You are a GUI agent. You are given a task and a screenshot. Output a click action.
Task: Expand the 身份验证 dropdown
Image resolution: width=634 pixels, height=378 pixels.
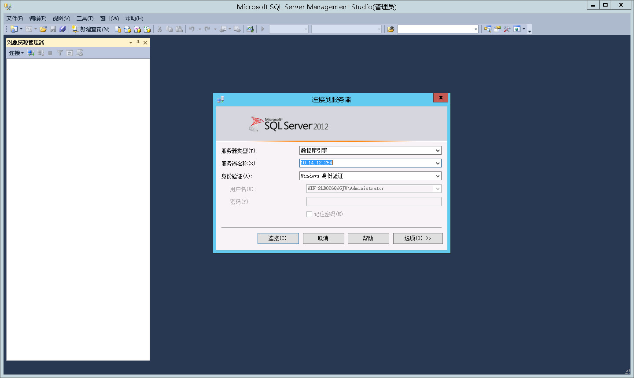(x=438, y=176)
